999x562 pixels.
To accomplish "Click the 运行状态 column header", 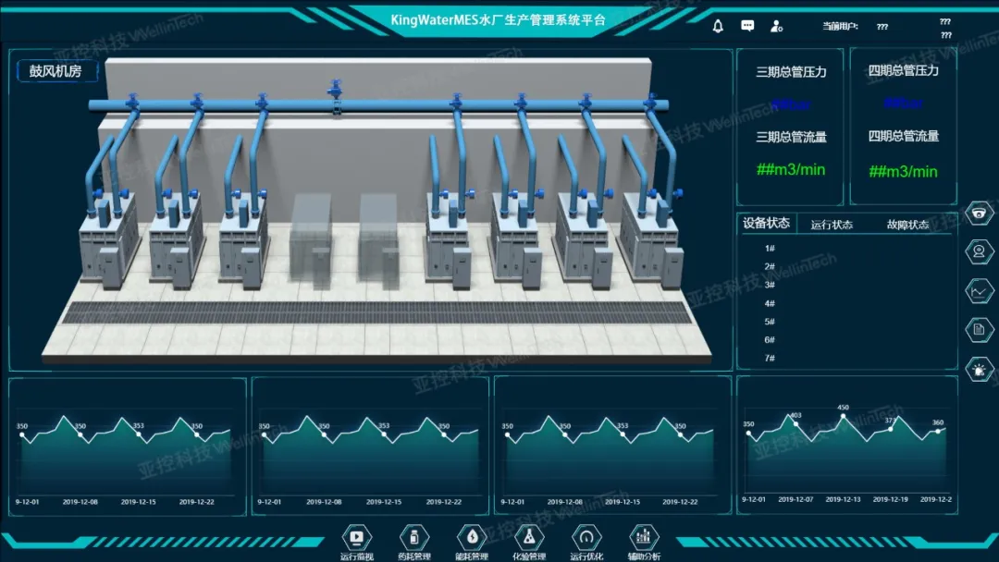I will click(832, 225).
